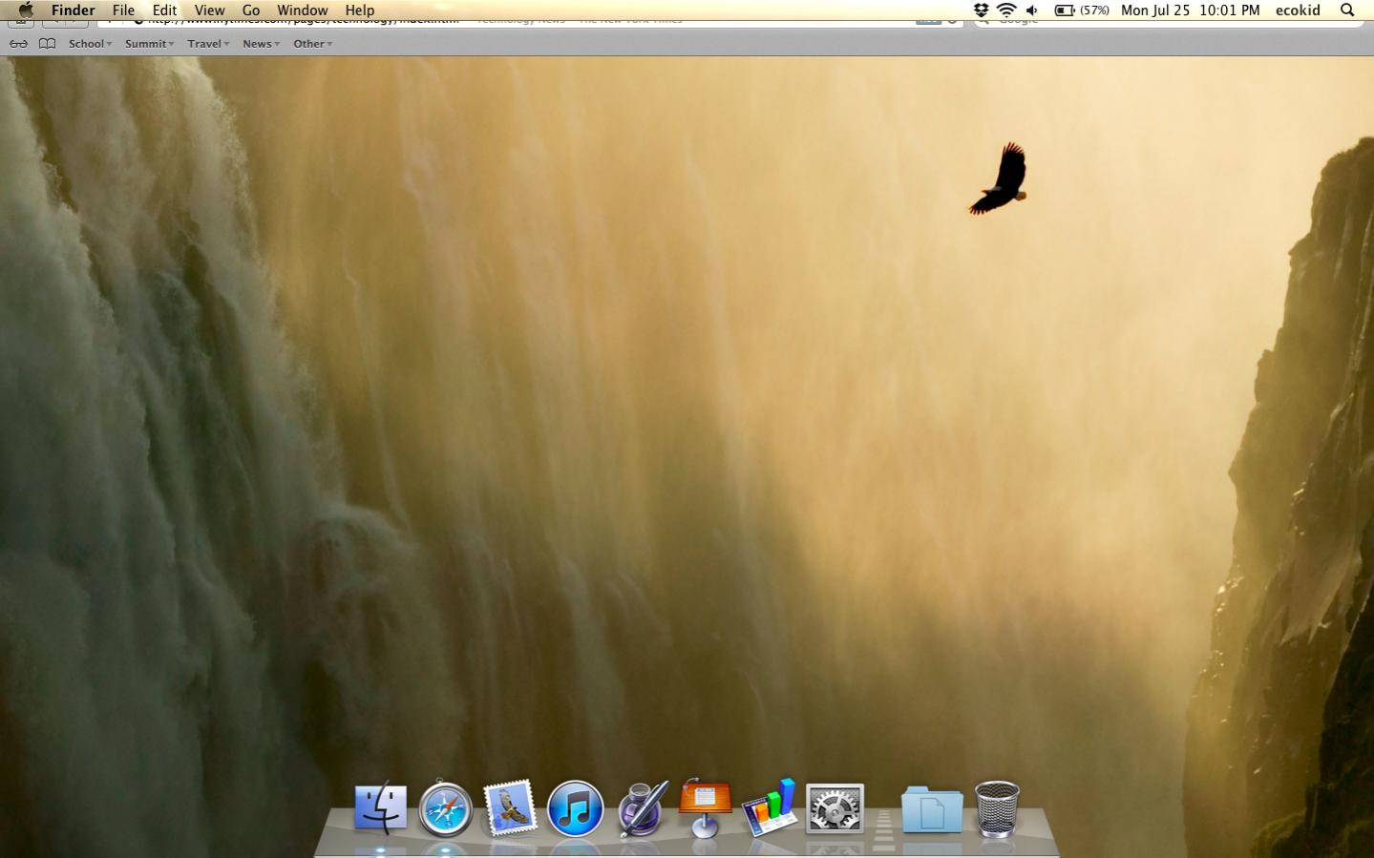The width and height of the screenshot is (1374, 858).
Task: Open the View menu
Action: tap(209, 10)
